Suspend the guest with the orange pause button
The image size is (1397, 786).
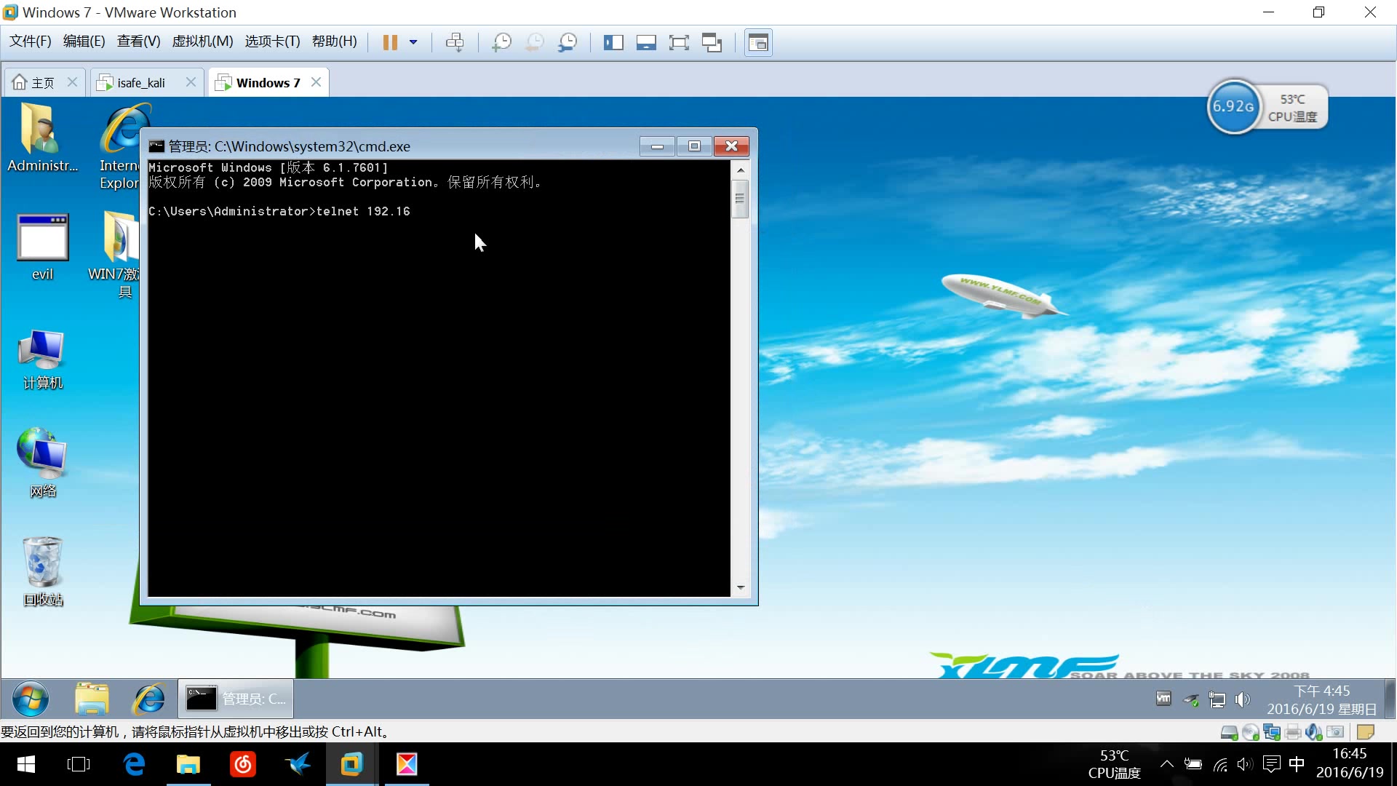390,42
